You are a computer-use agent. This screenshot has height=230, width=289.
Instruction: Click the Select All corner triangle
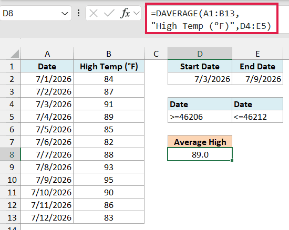click(x=15, y=54)
